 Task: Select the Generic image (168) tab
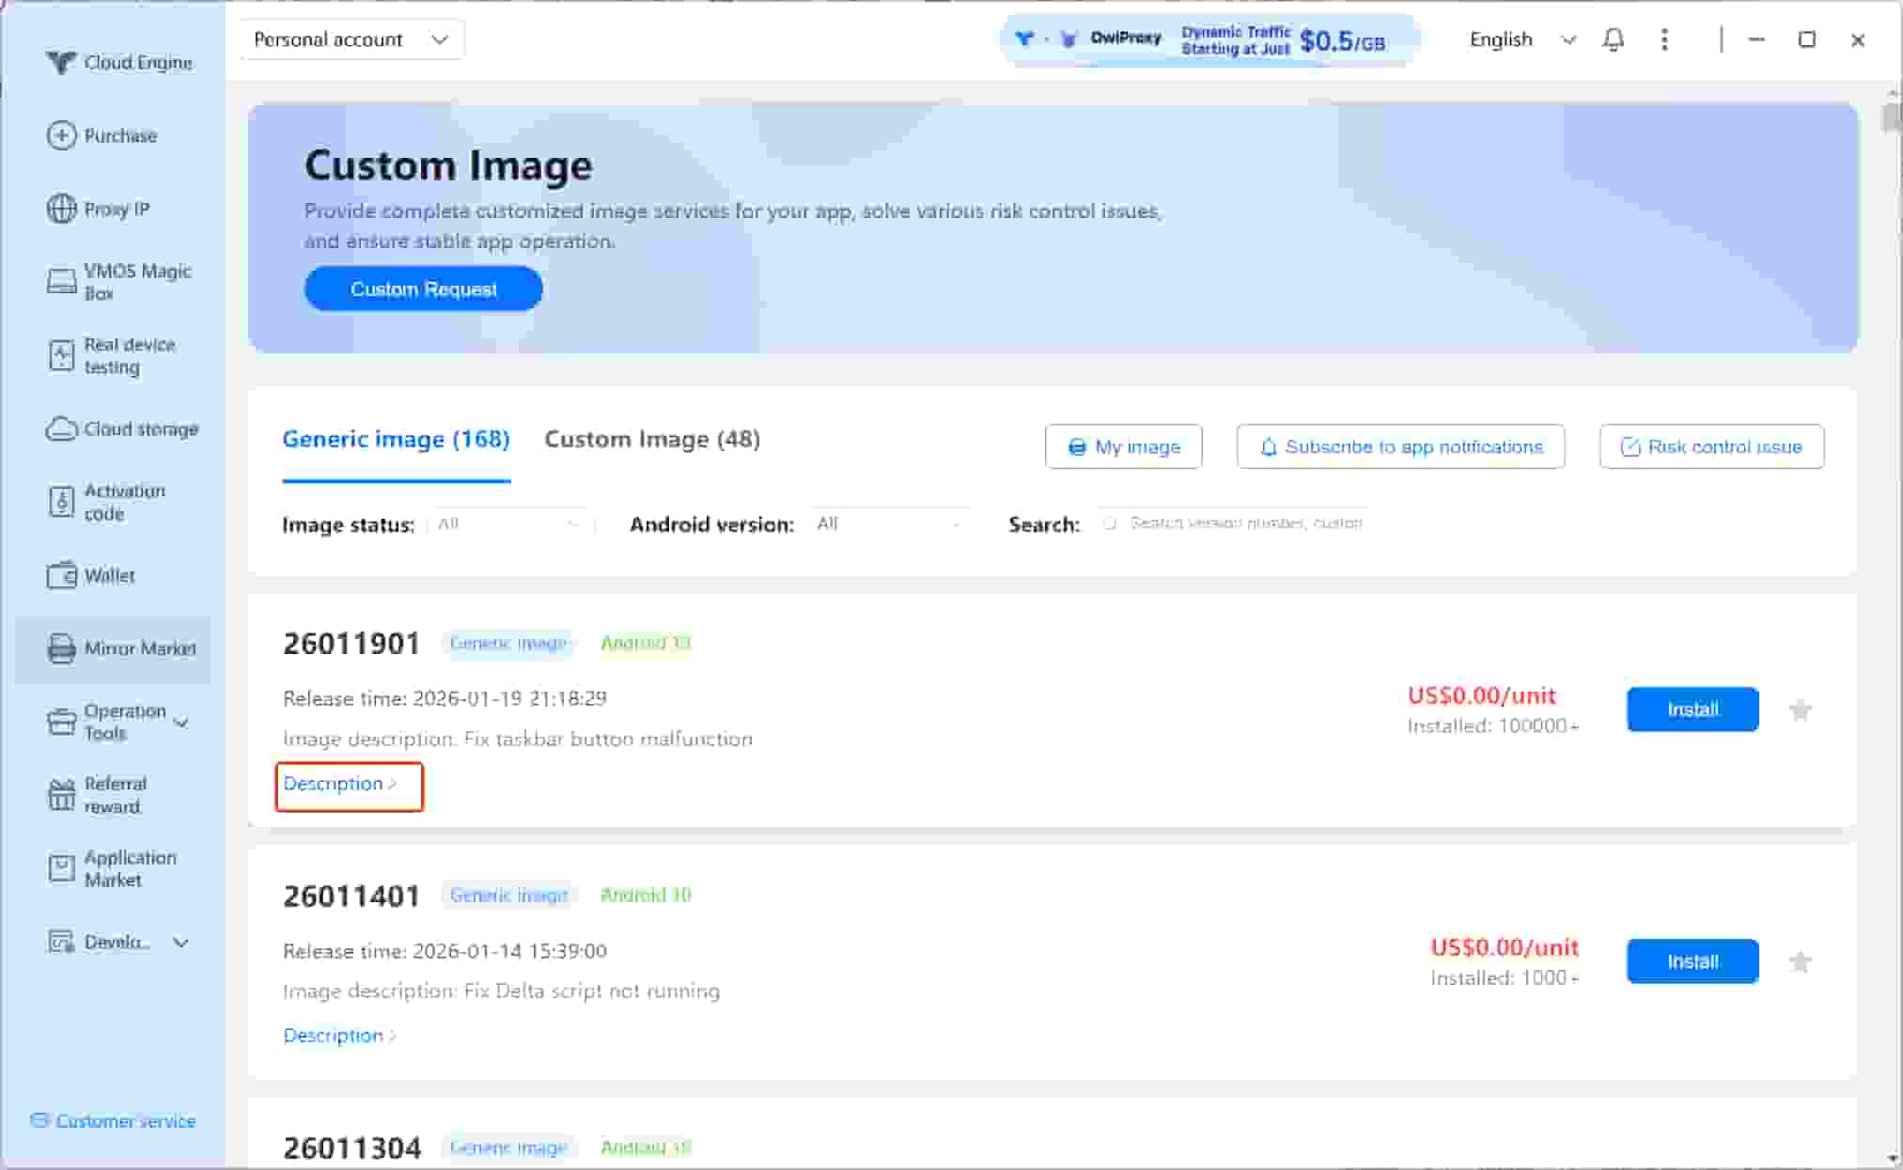point(396,440)
